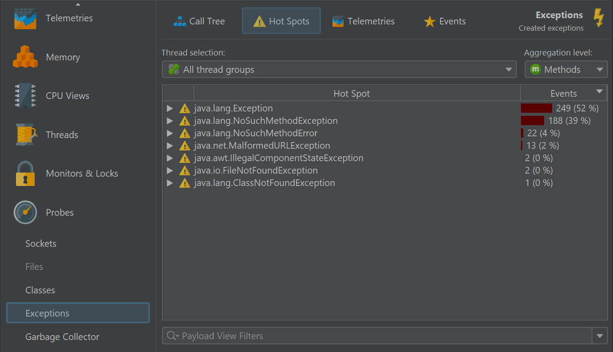Image resolution: width=613 pixels, height=352 pixels.
Task: Click the Monitors & Locks padlock icon
Action: click(x=25, y=174)
